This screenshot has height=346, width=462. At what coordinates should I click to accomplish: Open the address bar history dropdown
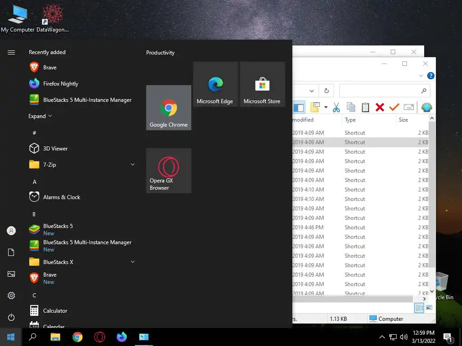coord(312,91)
